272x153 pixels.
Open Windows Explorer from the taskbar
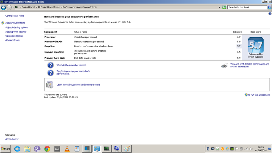pyautogui.click(x=27, y=149)
